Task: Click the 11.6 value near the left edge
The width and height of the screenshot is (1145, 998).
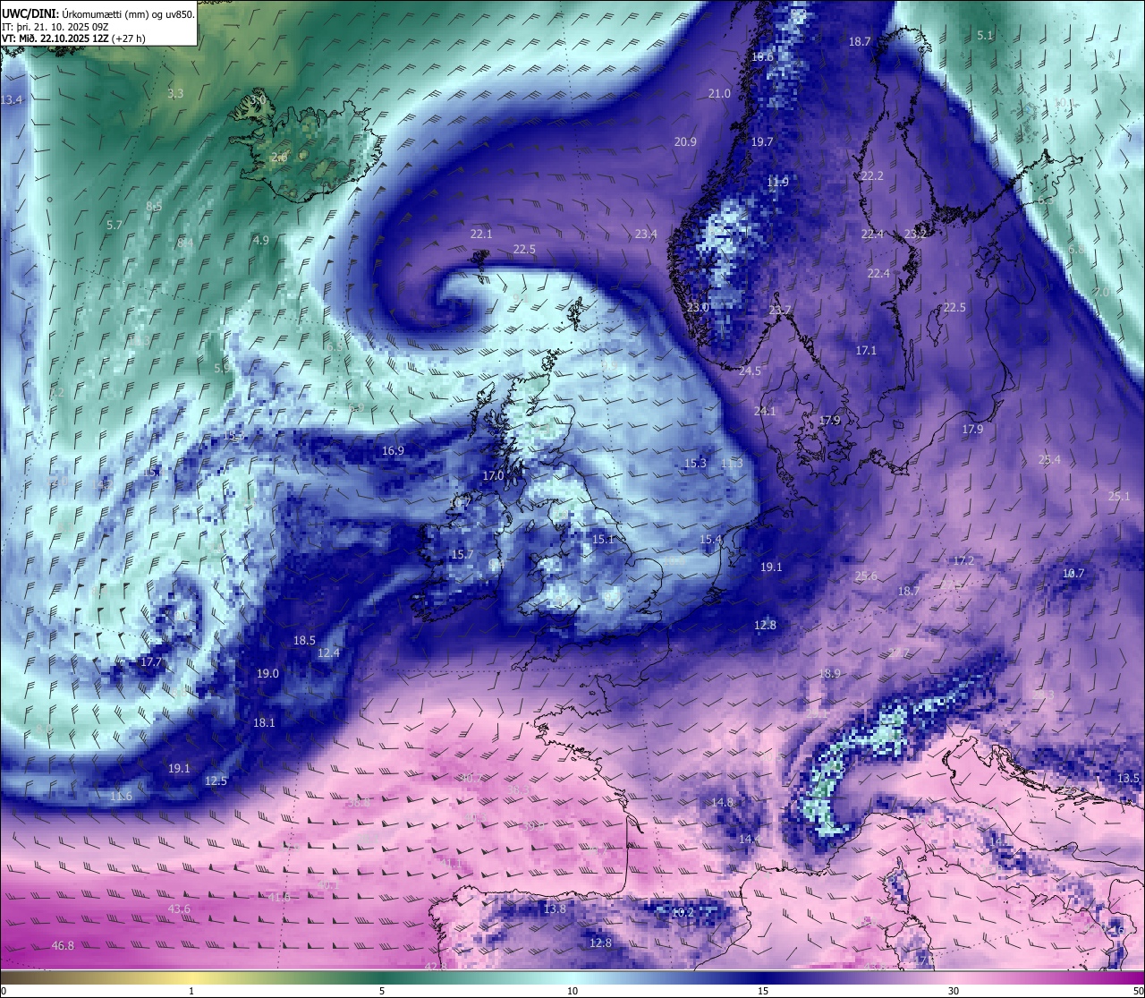Action: tap(122, 796)
